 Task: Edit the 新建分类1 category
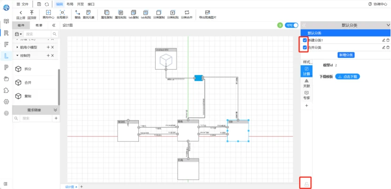coord(383,40)
